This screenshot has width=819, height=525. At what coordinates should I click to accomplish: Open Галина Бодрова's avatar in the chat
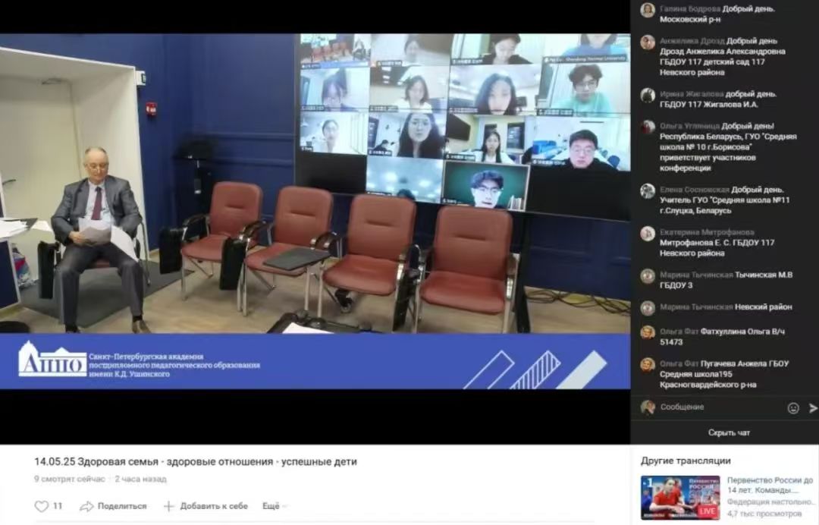[x=648, y=10]
